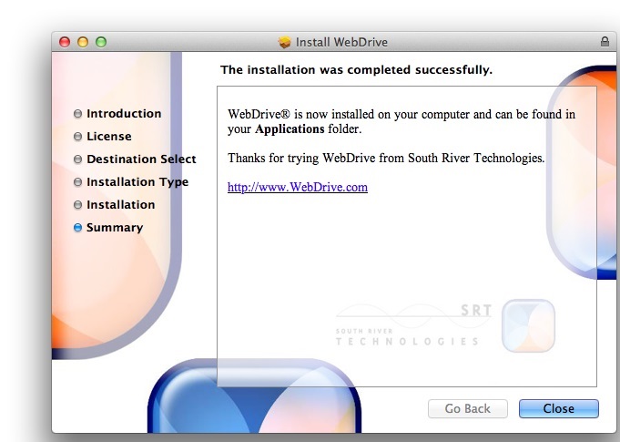Select the Introduction step in sidebar
The height and width of the screenshot is (442, 620).
point(124,114)
